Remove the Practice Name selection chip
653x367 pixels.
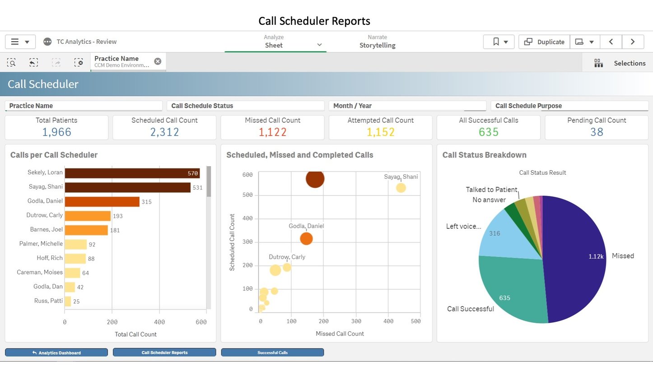pos(158,61)
